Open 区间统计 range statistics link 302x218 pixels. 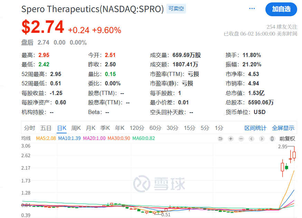click(x=255, y=128)
